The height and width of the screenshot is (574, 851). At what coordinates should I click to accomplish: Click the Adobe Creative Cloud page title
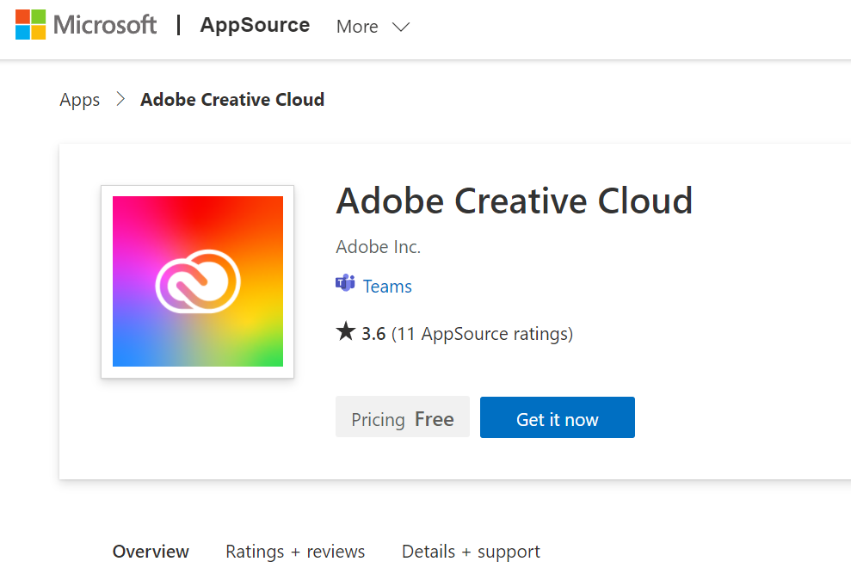point(514,201)
